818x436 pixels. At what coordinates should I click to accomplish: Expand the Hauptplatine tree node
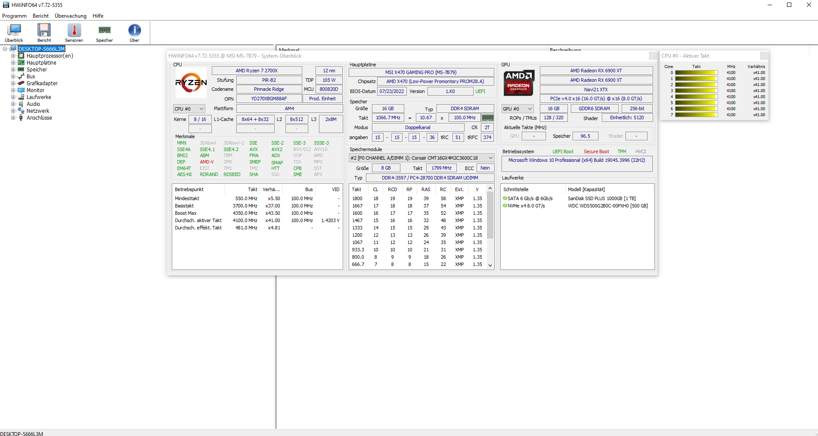[x=13, y=63]
